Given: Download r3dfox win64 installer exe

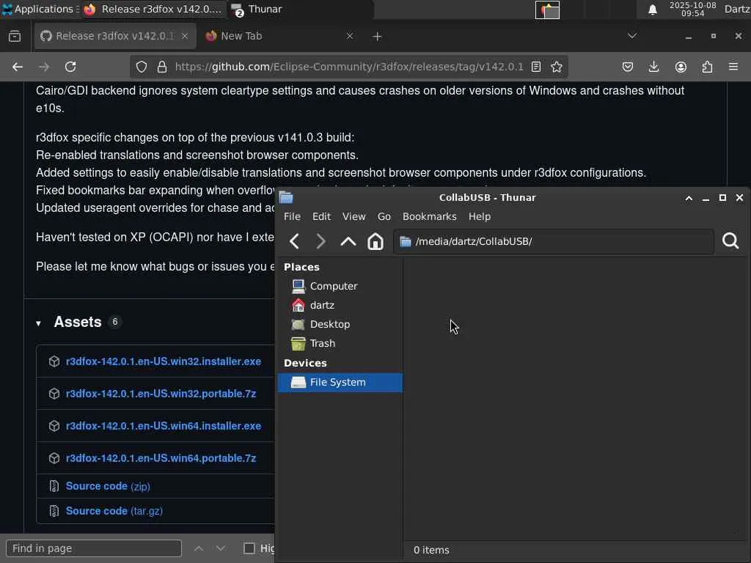Looking at the screenshot, I should (x=164, y=426).
